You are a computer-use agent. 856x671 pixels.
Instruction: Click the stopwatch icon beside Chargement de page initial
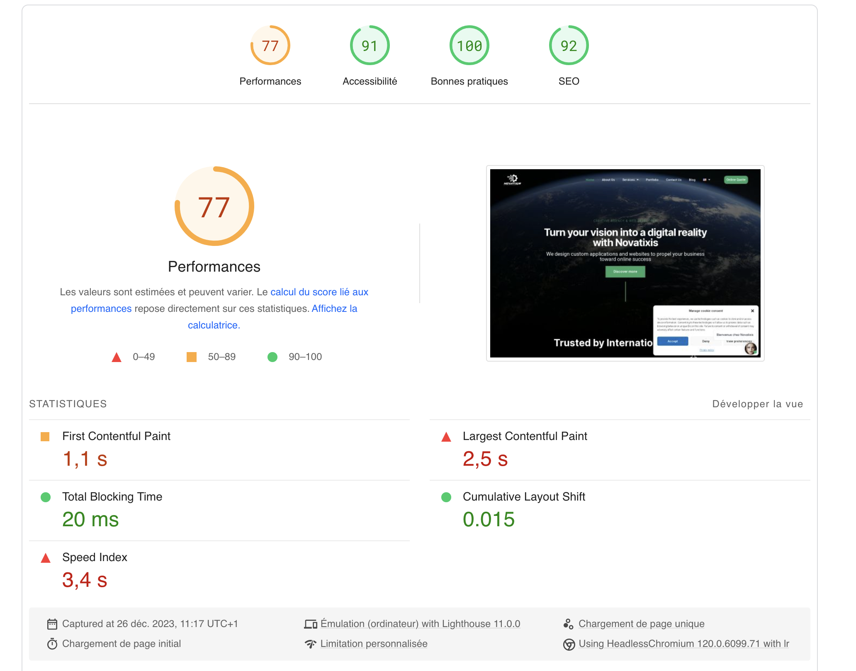[52, 644]
